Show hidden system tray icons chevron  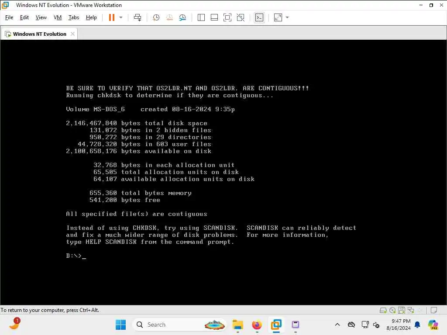(x=337, y=325)
